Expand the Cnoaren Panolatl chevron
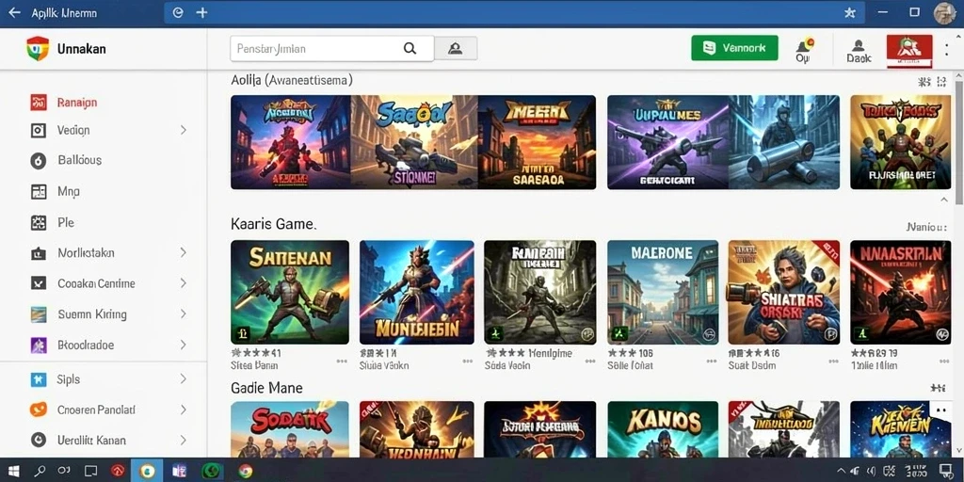Image resolution: width=964 pixels, height=482 pixels. click(x=184, y=410)
